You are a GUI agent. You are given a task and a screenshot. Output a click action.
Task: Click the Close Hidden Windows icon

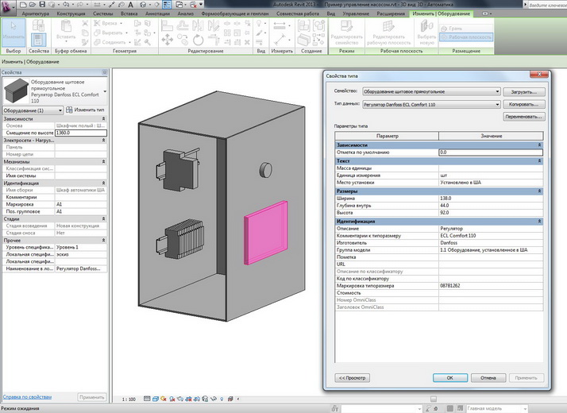pyautogui.click(x=193, y=5)
